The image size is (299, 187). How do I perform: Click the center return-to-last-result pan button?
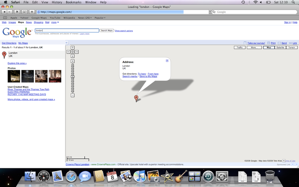click(x=73, y=52)
